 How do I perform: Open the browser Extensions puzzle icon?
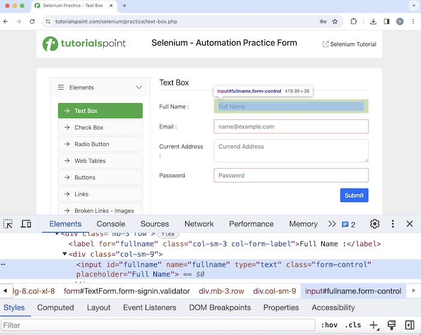coord(354,21)
